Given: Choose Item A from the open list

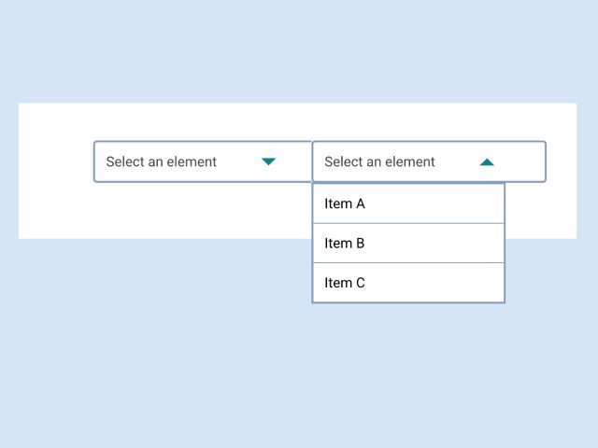Looking at the screenshot, I should [x=408, y=203].
